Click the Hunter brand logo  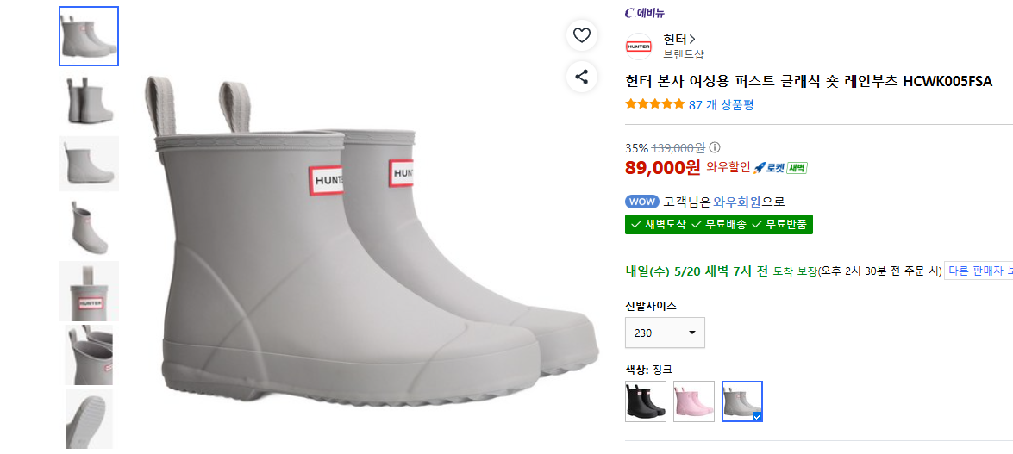[639, 47]
